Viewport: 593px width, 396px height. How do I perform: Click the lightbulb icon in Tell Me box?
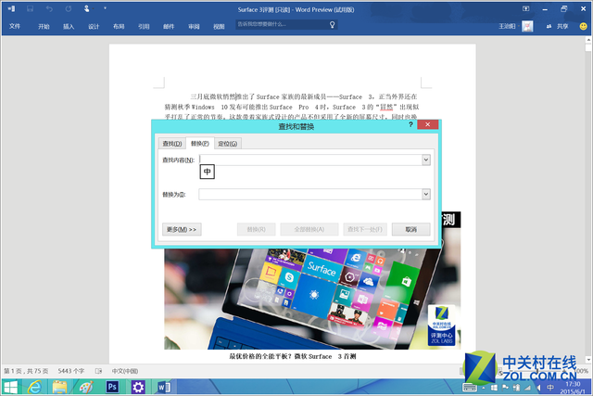(x=332, y=25)
